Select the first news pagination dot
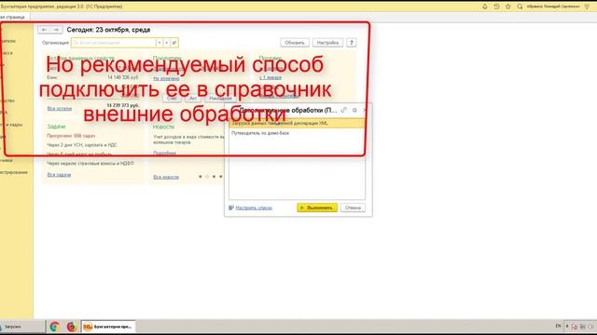 (x=201, y=177)
